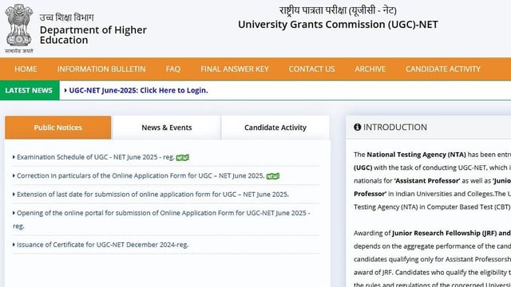
Task: Open CANDIDATE ACTIVITY in the orange navigation bar
Action: coord(443,69)
